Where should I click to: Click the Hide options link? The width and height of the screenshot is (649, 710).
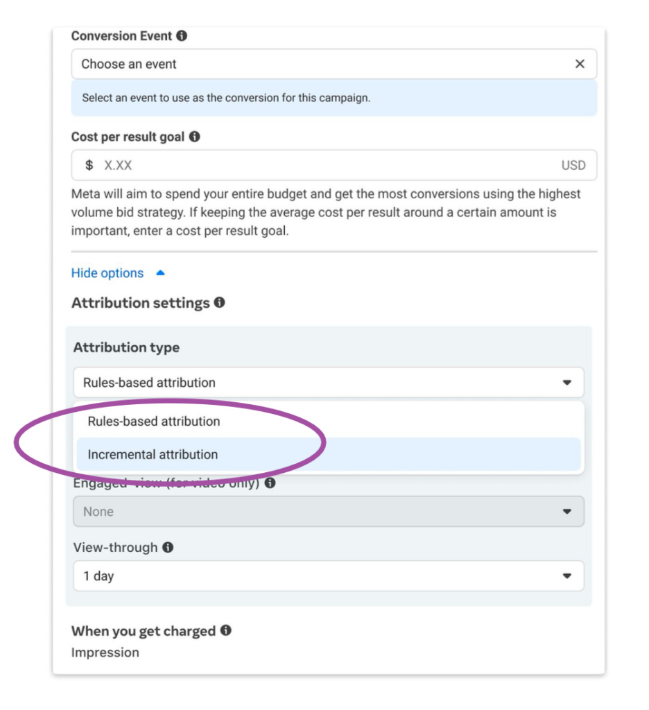point(107,272)
